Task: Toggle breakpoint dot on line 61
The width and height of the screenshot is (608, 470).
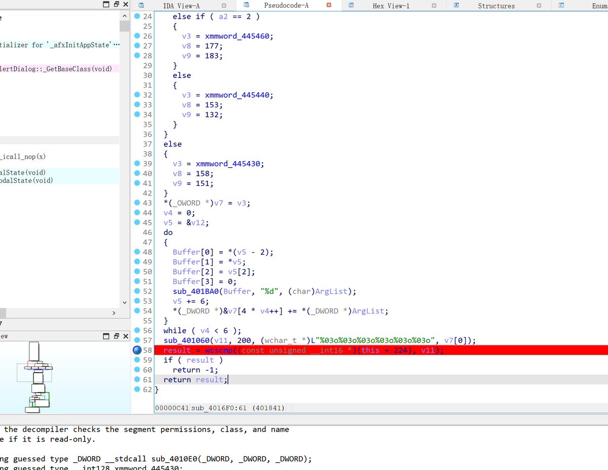Action: coord(137,379)
